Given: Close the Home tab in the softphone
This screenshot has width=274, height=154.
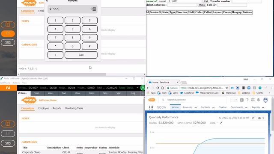Looking at the screenshot, I should [19, 93].
